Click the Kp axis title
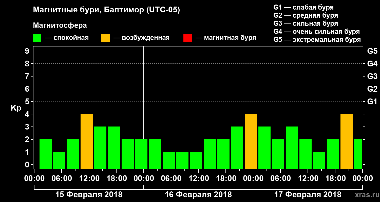Screen dimensions: 380x202 coord(16,108)
